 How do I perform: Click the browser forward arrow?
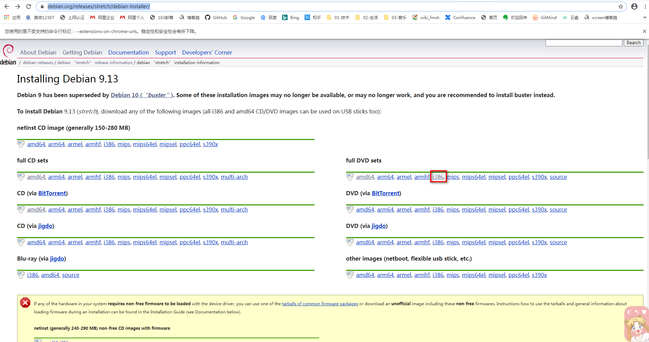18,6
